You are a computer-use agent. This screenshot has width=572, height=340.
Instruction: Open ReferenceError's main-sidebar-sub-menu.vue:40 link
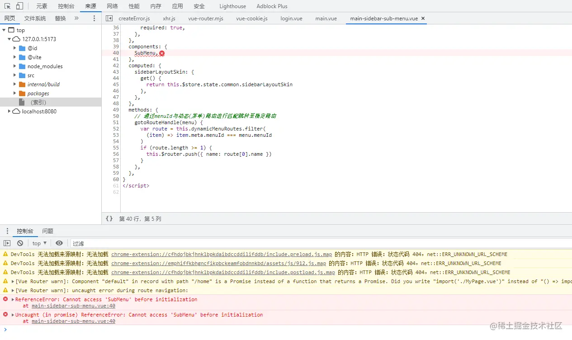point(73,306)
